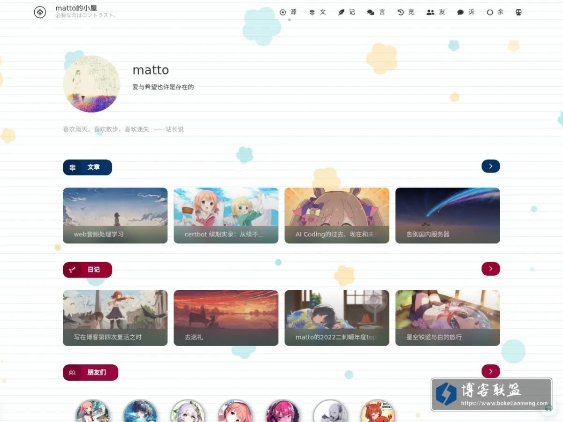
Task: Open the 告别国内服务器 article card
Action: pos(448,216)
